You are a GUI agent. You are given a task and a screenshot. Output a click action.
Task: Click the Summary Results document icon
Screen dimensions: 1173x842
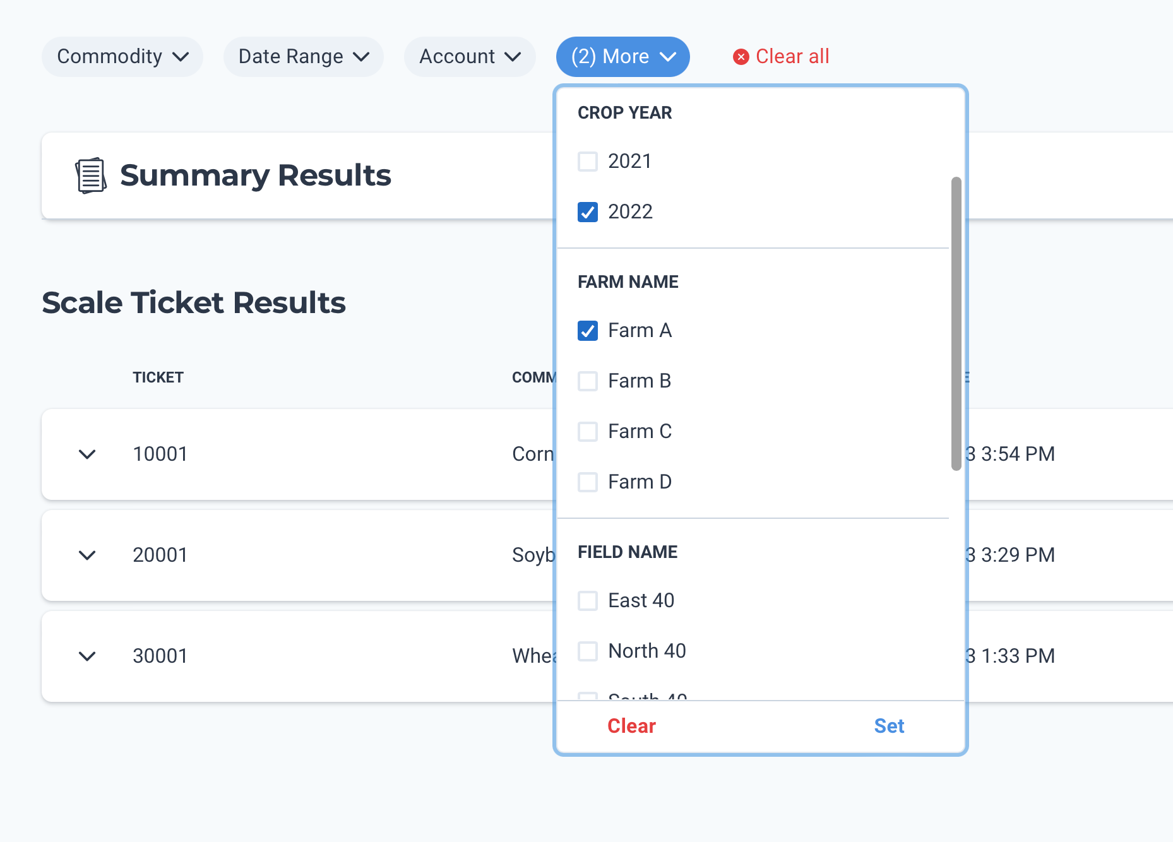91,175
